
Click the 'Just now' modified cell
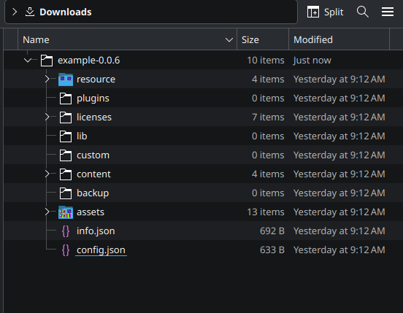coord(312,61)
